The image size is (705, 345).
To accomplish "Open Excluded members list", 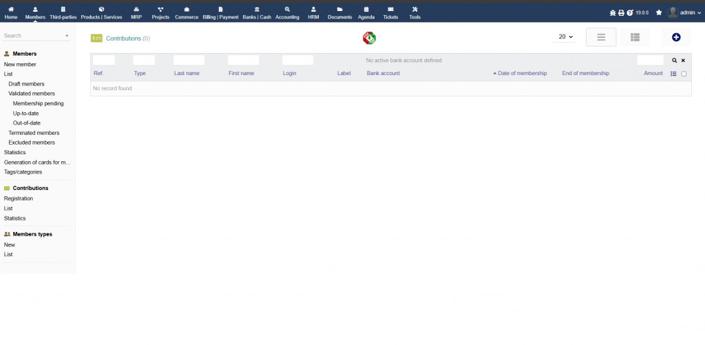I will 32,143.
